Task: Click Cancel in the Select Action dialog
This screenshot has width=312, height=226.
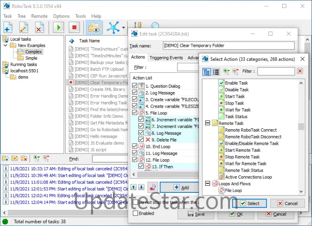Action: click(287, 203)
